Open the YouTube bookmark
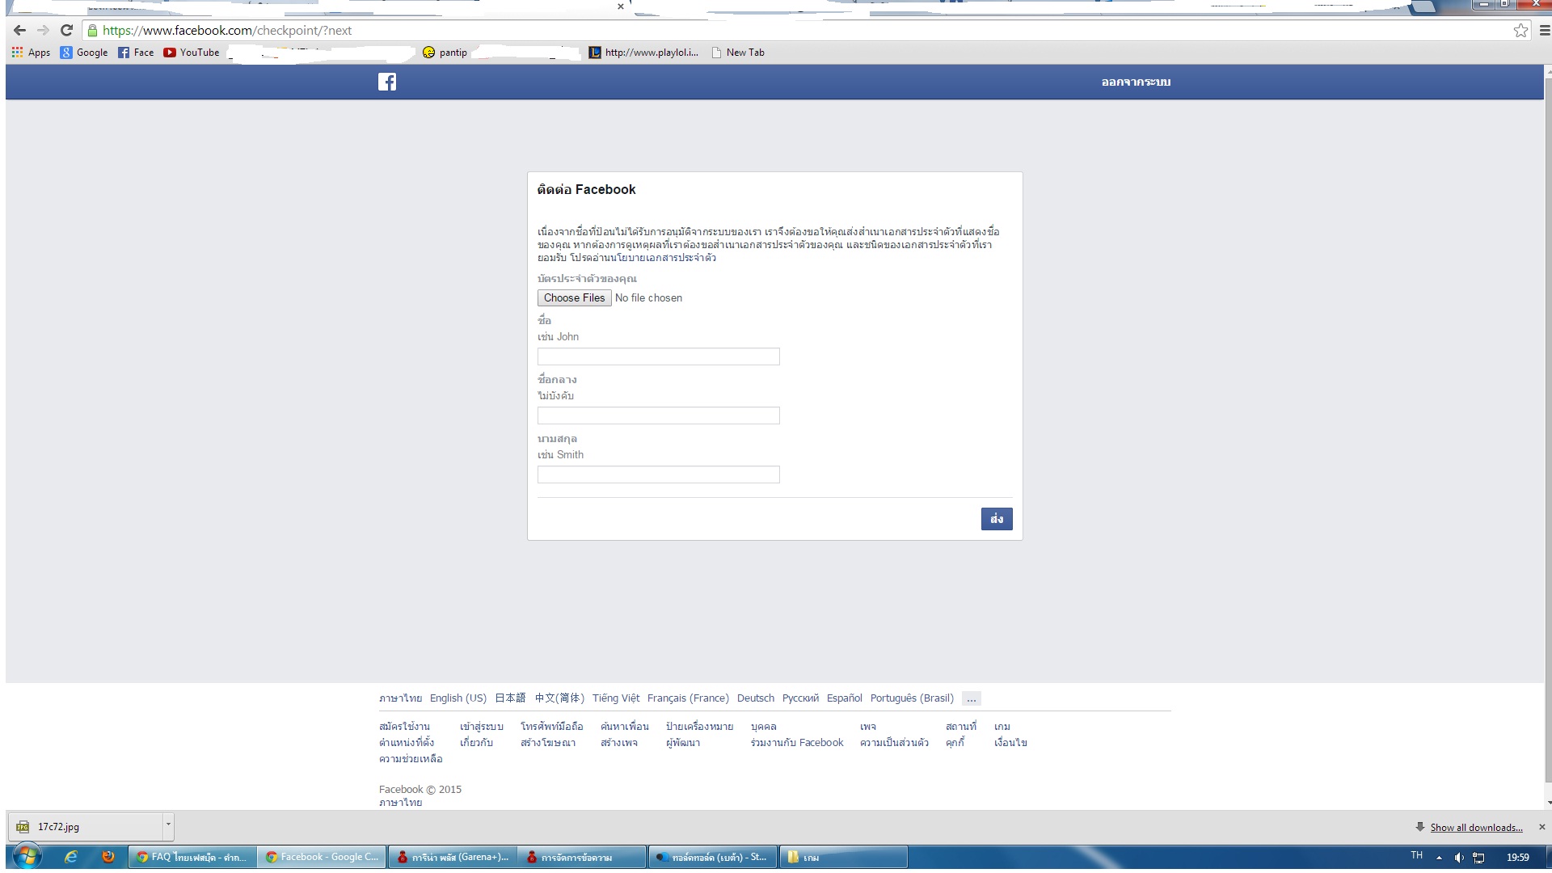Image resolution: width=1552 pixels, height=873 pixels. tap(192, 53)
